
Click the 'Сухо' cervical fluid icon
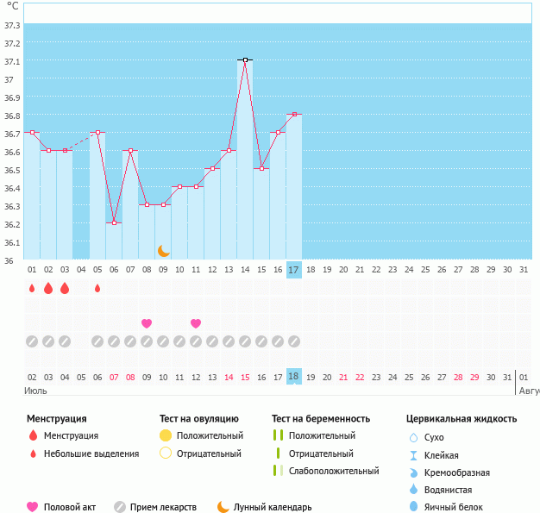pos(414,437)
